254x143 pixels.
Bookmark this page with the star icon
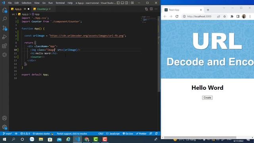pyautogui.click(x=225, y=16)
